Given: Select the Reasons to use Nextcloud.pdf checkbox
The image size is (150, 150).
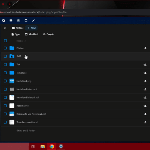Looking at the screenshot, I should pos(5,114).
